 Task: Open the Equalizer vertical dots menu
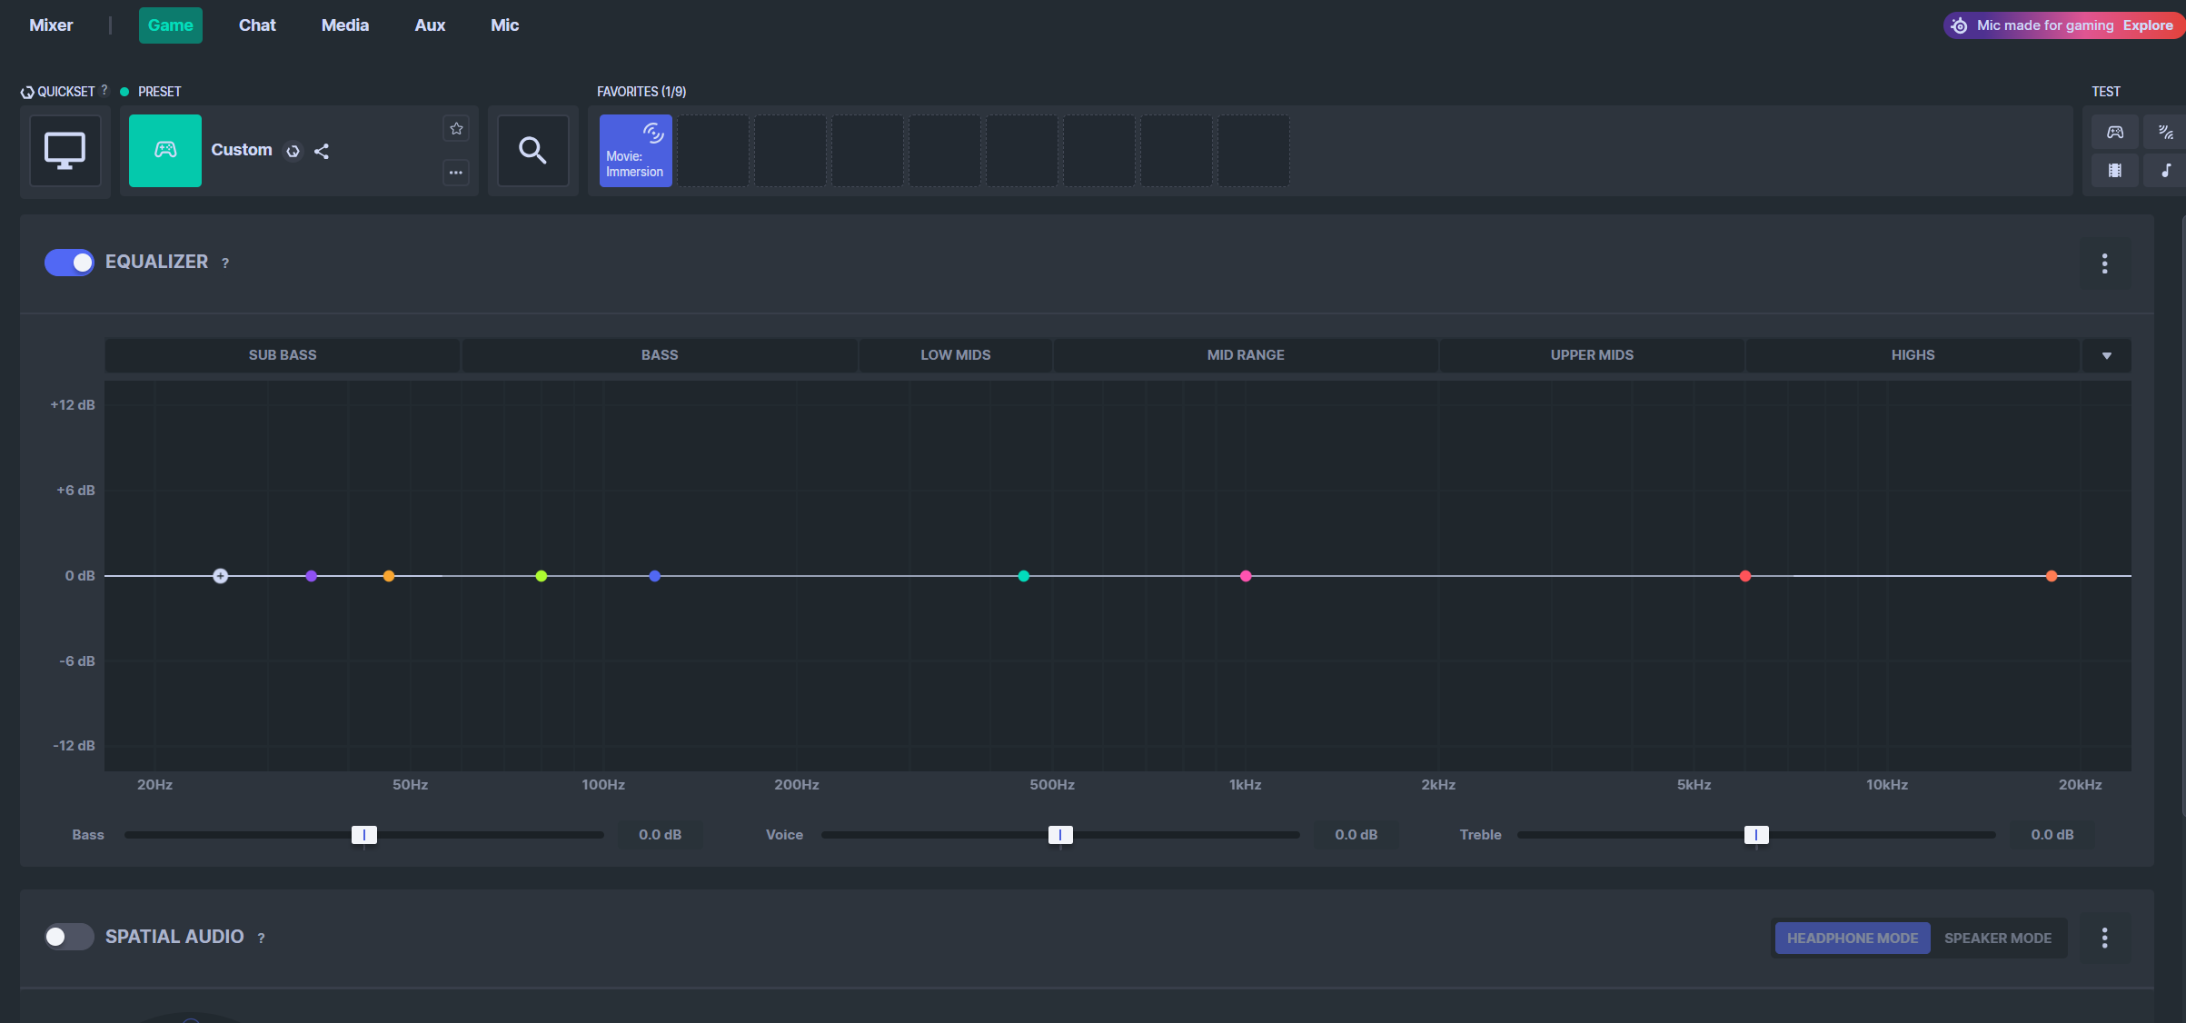(x=2104, y=263)
